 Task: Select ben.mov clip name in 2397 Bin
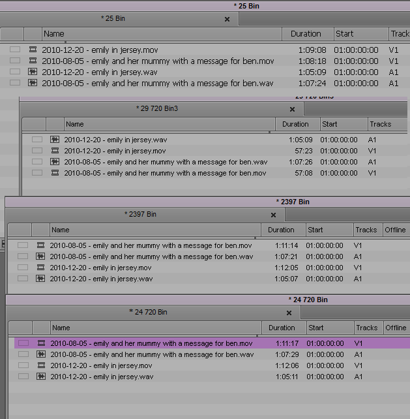click(x=151, y=245)
